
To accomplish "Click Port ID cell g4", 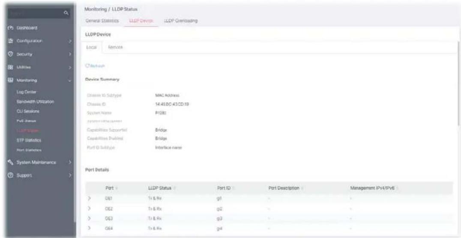I will (x=219, y=228).
